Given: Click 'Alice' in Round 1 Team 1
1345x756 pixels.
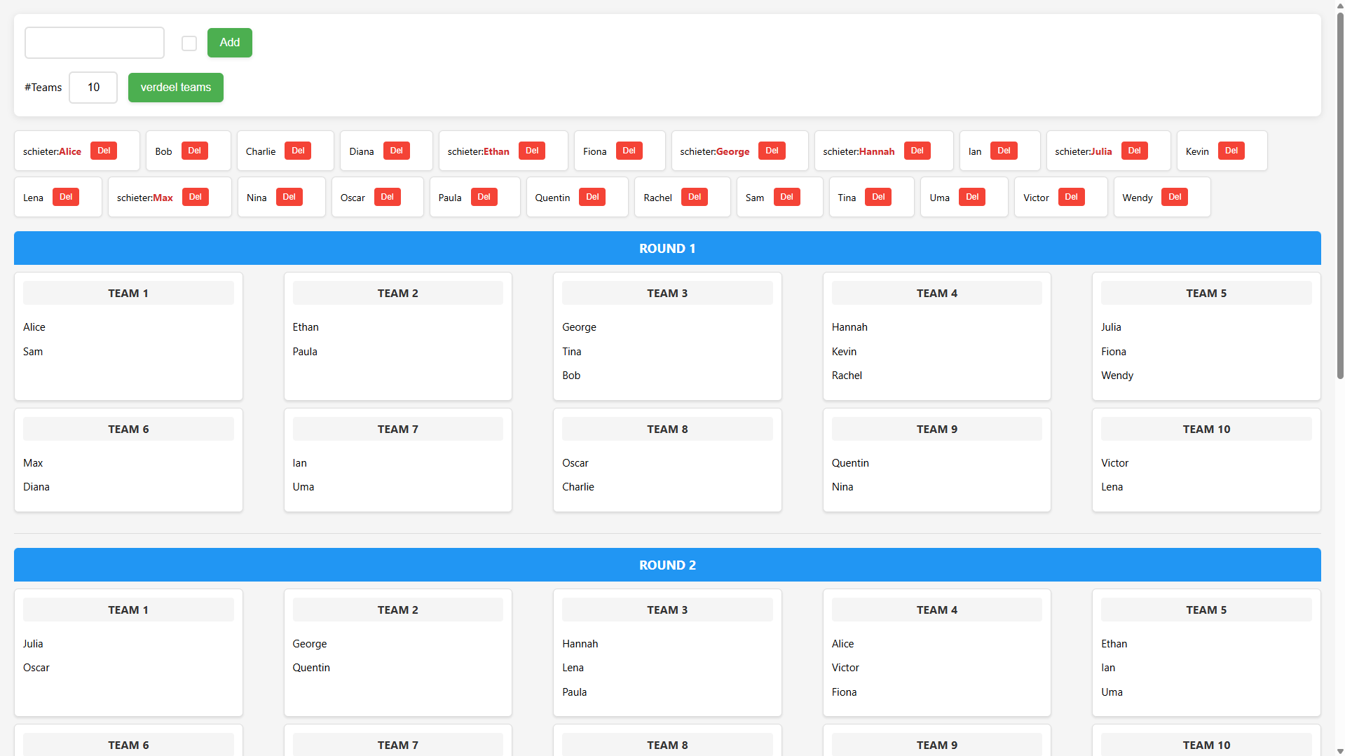Looking at the screenshot, I should coord(34,327).
